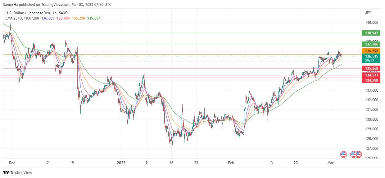Click the EMA 25/50/100/200 indicator legend
The image size is (385, 178).
(22, 18)
